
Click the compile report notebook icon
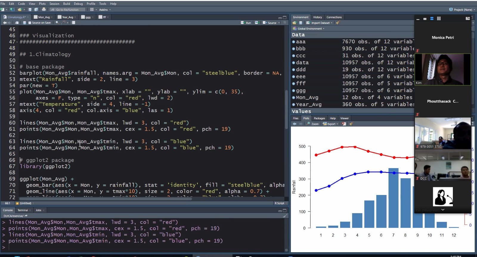coord(74,23)
